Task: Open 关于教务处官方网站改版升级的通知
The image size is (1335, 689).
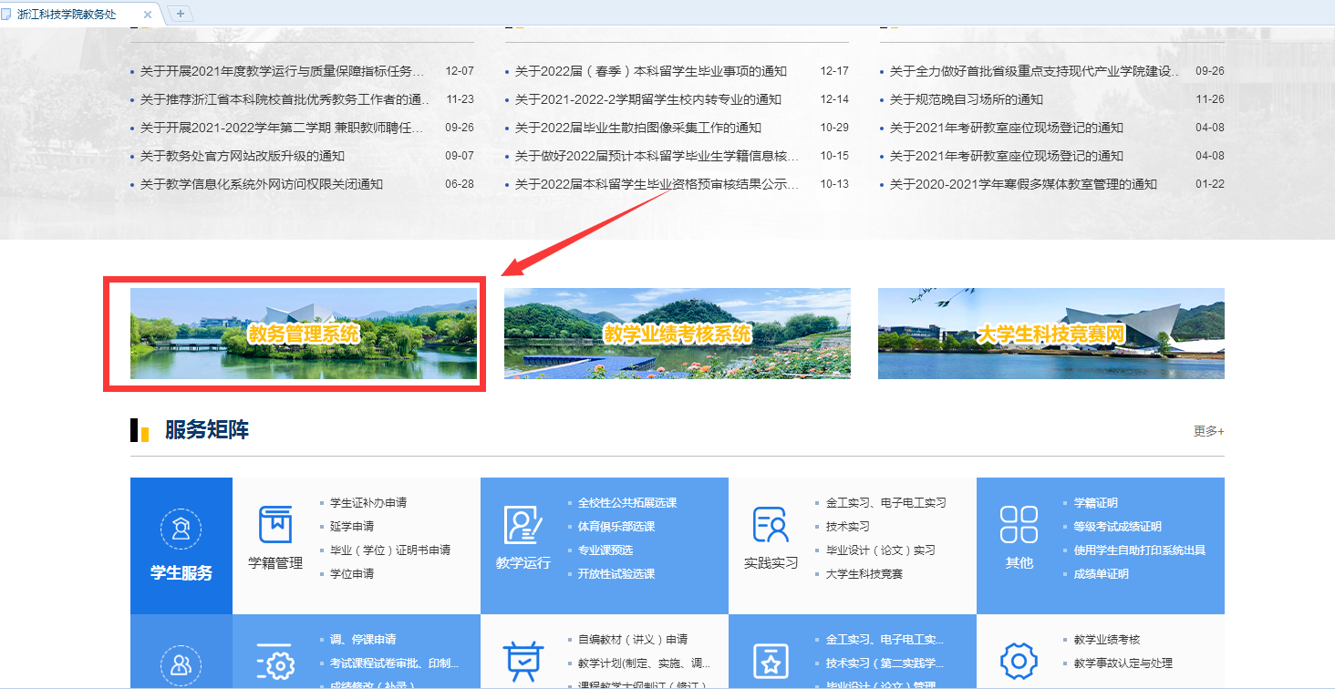Action: point(243,156)
